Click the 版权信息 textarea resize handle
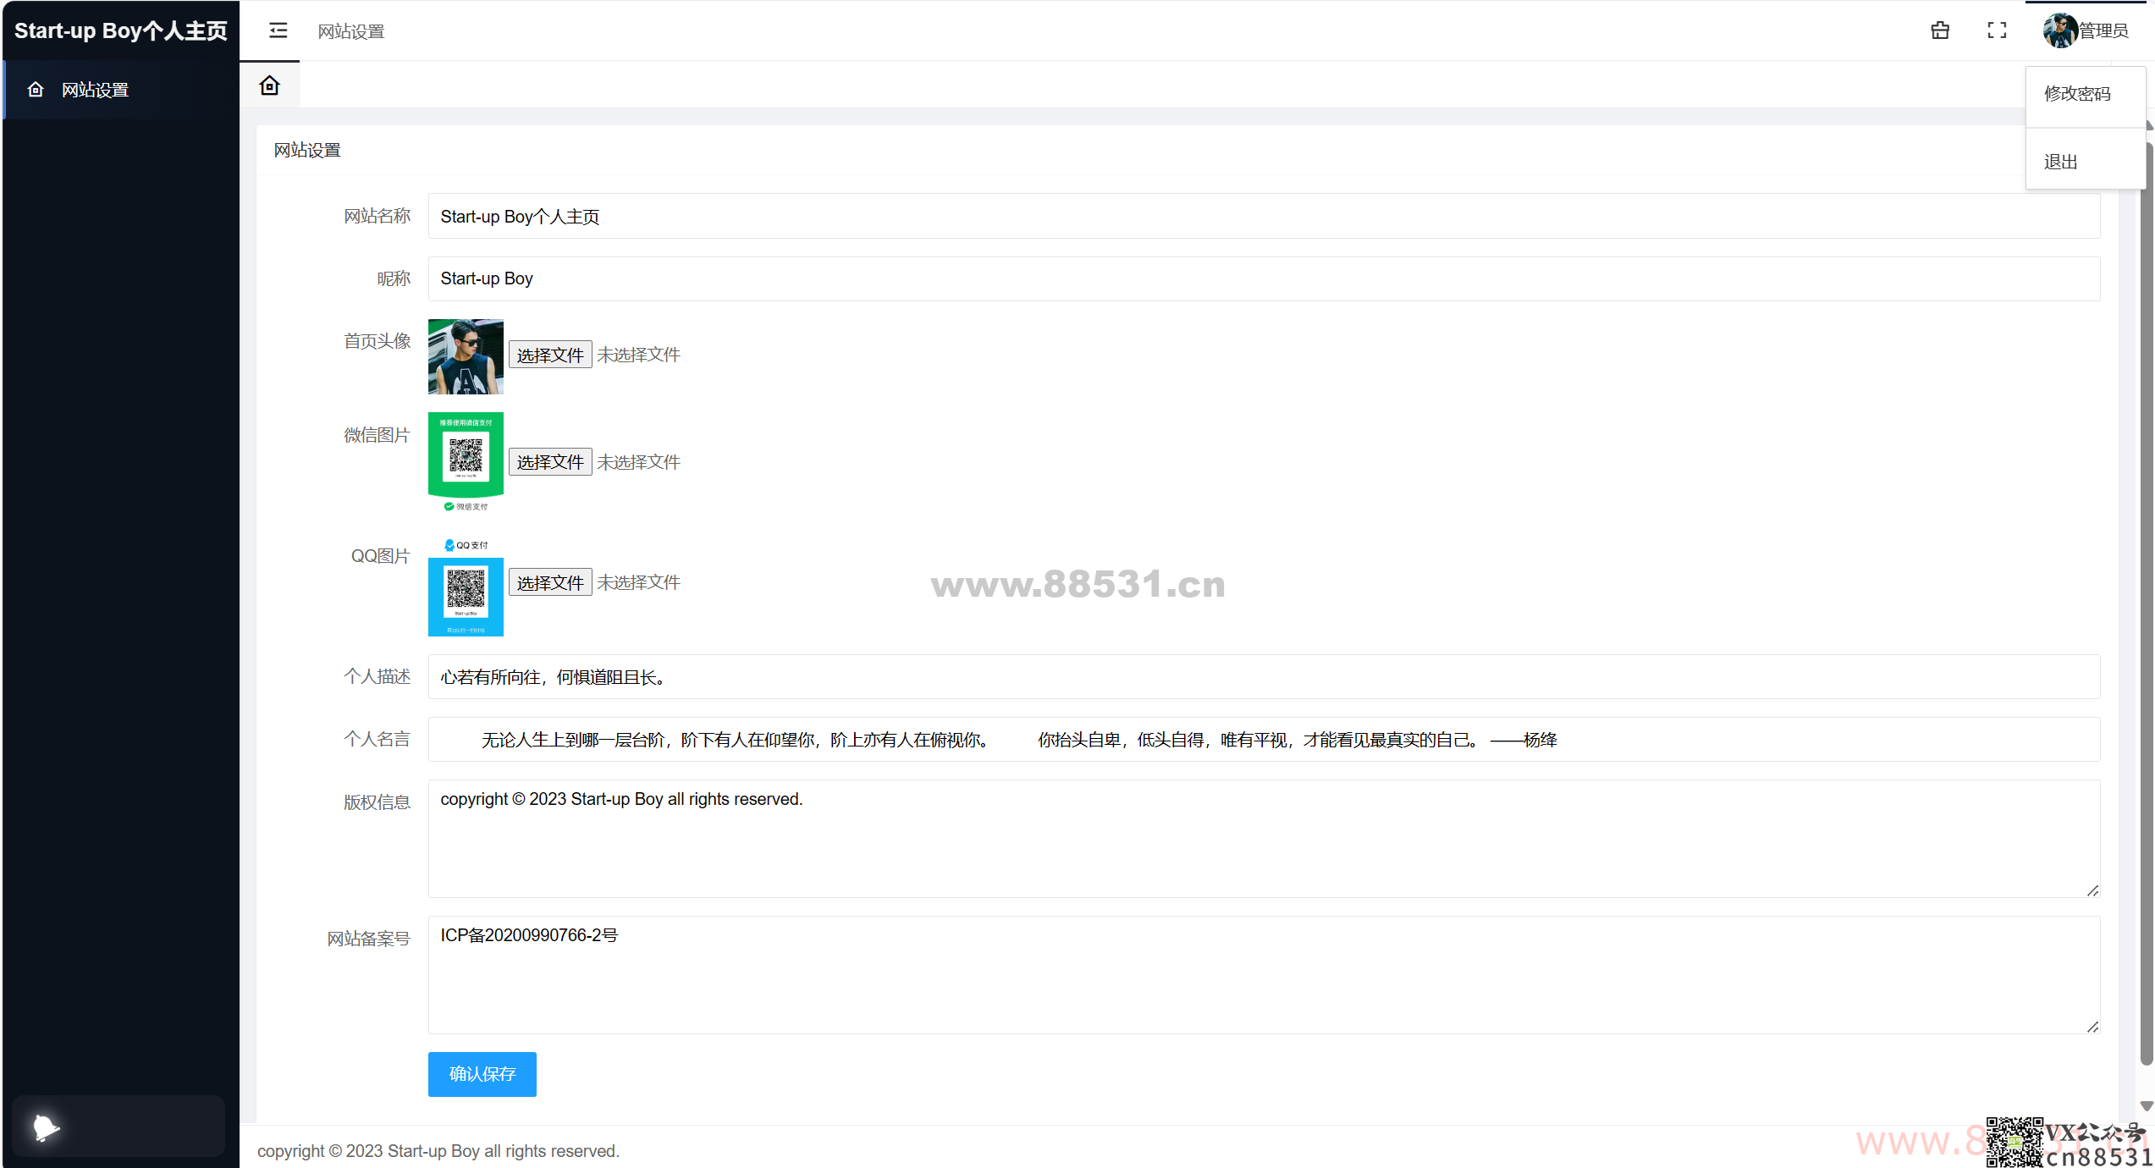The height and width of the screenshot is (1168, 2155). [2092, 890]
